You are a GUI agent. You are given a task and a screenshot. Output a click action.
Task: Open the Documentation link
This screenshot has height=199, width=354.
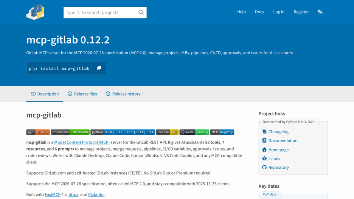tap(283, 140)
